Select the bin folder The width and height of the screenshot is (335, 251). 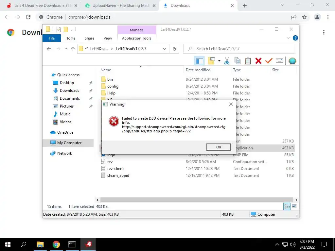[x=110, y=79]
